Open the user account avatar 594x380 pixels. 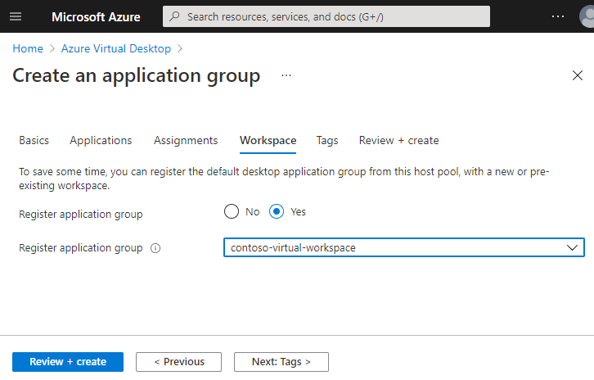pos(587,16)
